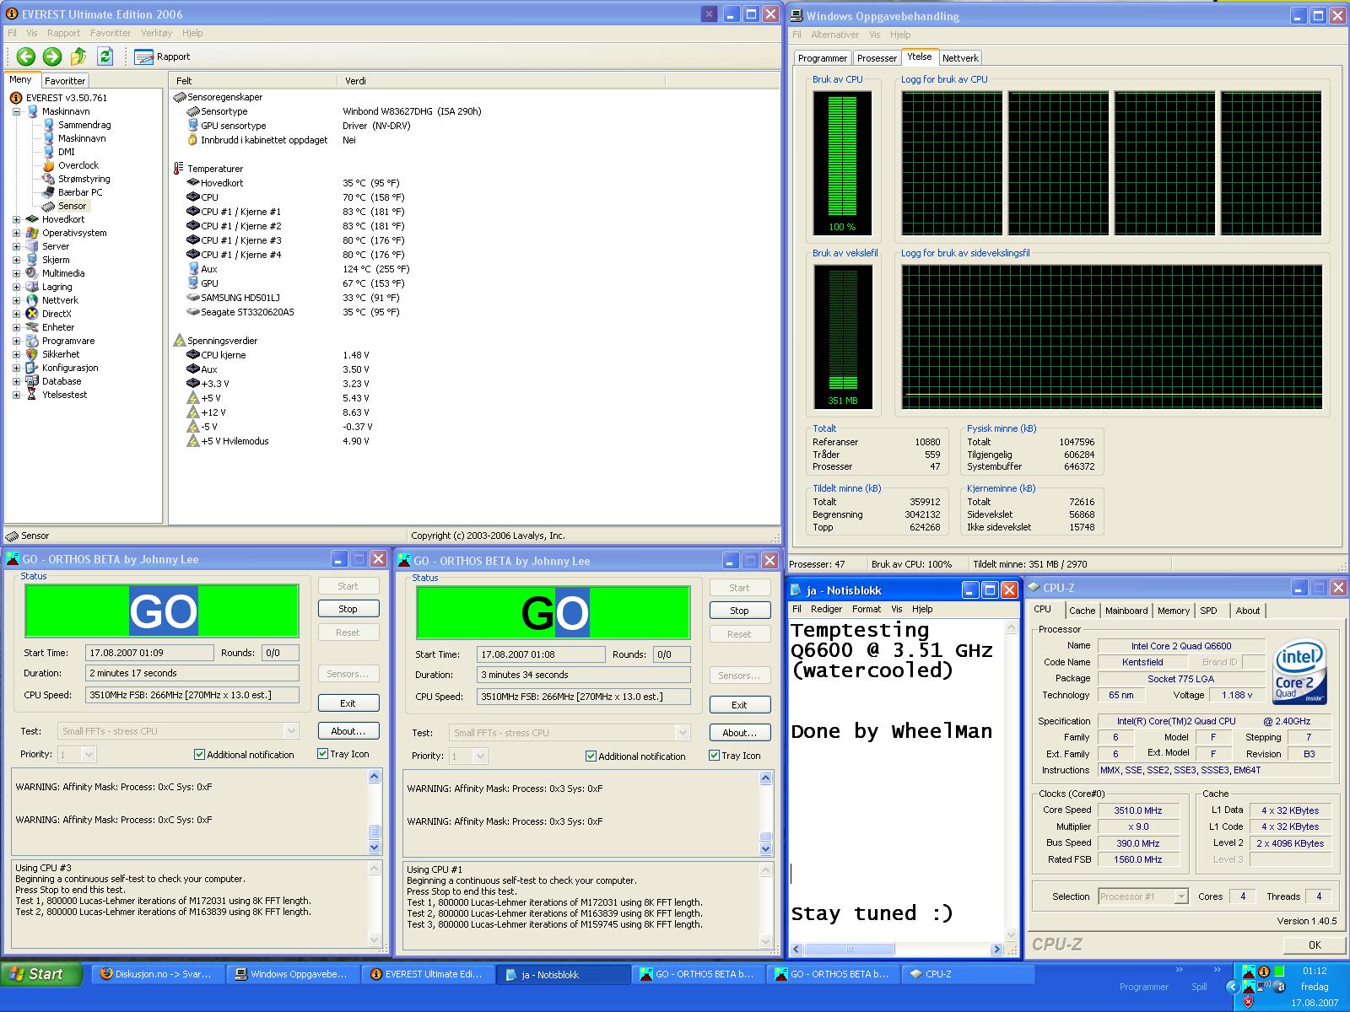Viewport: 1350px width, 1012px height.
Task: Switch to the Favoritter tab in EVEREST
Action: pyautogui.click(x=65, y=81)
